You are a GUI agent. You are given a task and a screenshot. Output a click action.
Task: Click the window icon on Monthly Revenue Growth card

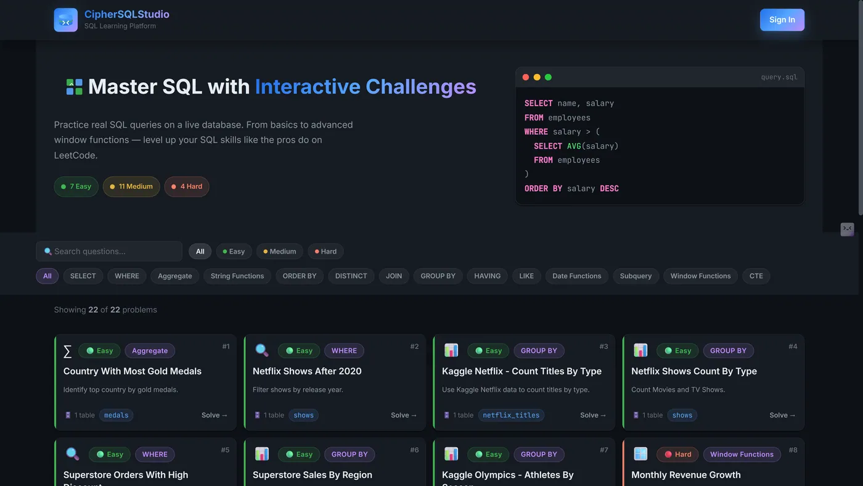pos(640,454)
